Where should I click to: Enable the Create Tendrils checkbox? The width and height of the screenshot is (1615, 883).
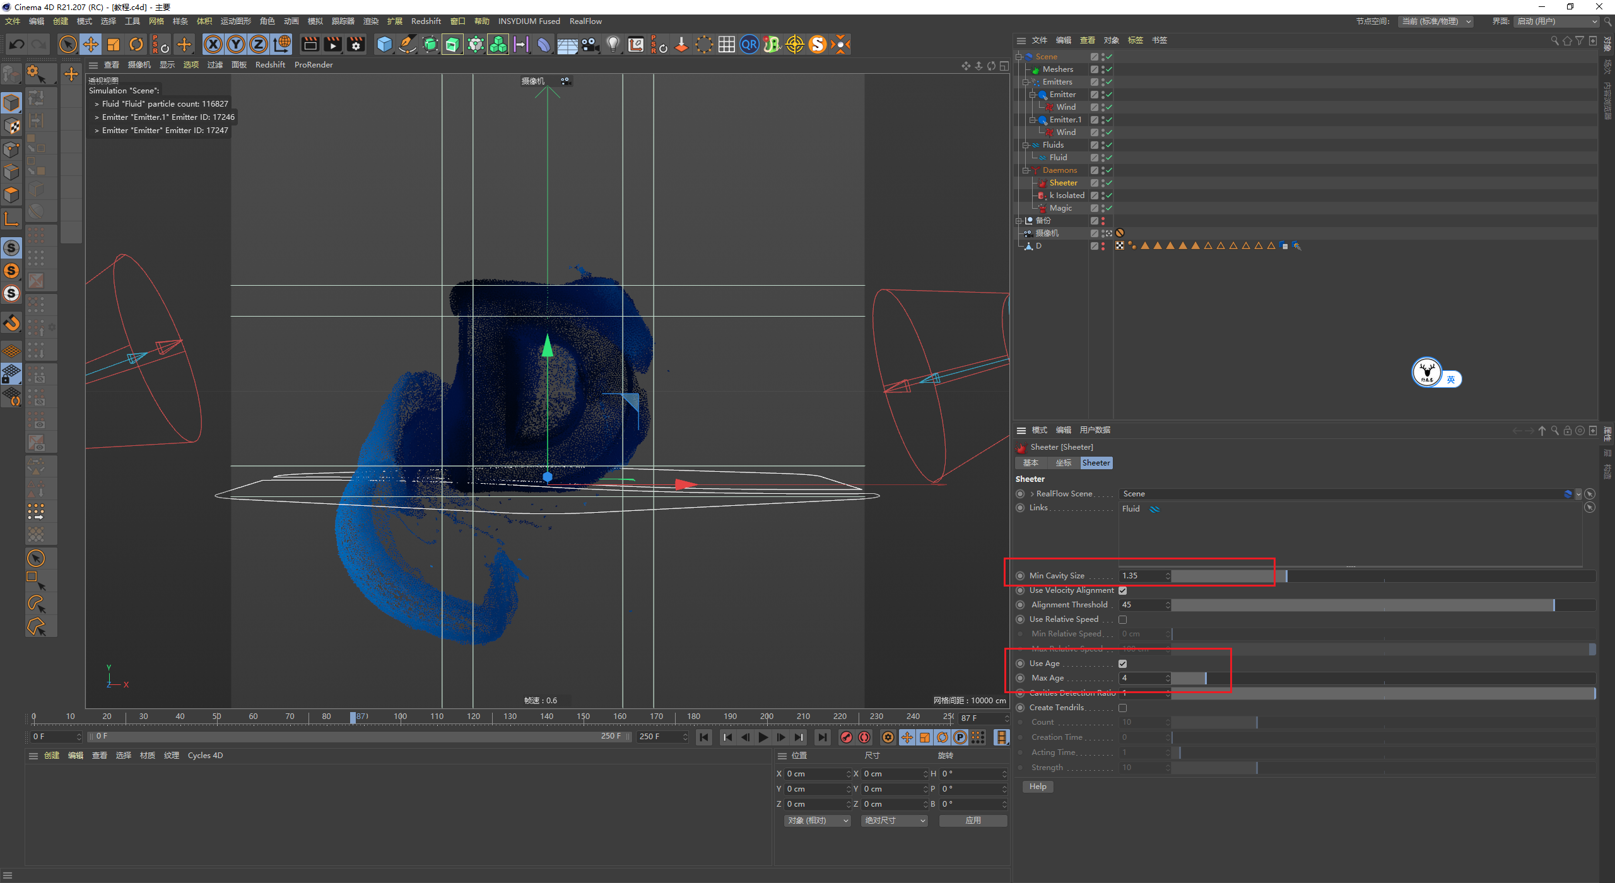[1122, 708]
